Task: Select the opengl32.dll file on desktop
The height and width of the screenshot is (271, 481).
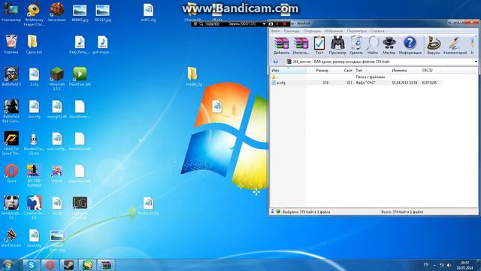Action: coord(57,109)
